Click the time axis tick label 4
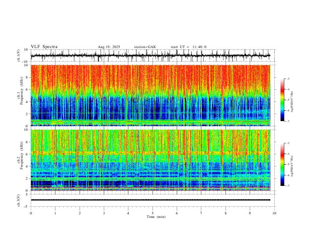This screenshot has width=309, height=239. click(128, 213)
